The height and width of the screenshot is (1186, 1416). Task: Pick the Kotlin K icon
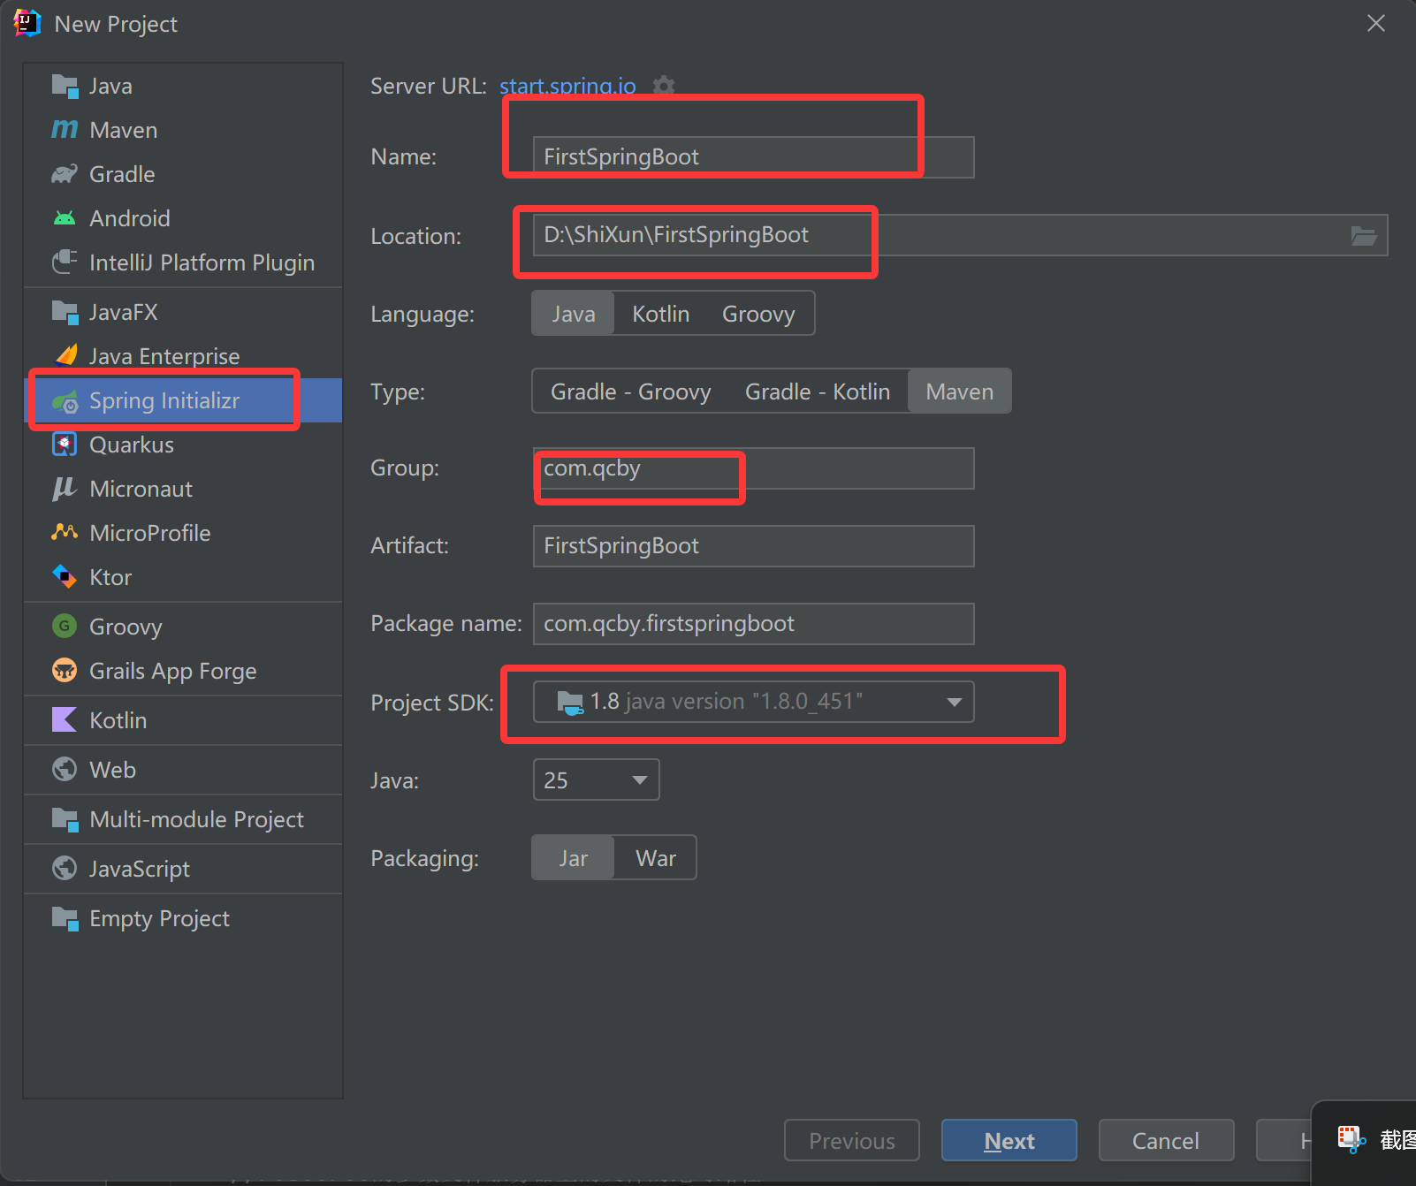click(65, 720)
